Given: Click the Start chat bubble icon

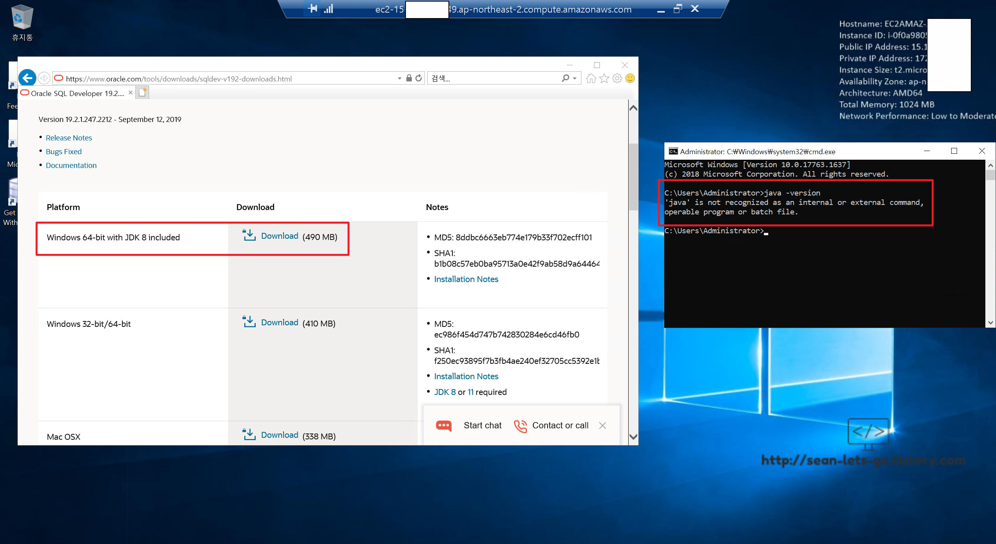Looking at the screenshot, I should [444, 426].
